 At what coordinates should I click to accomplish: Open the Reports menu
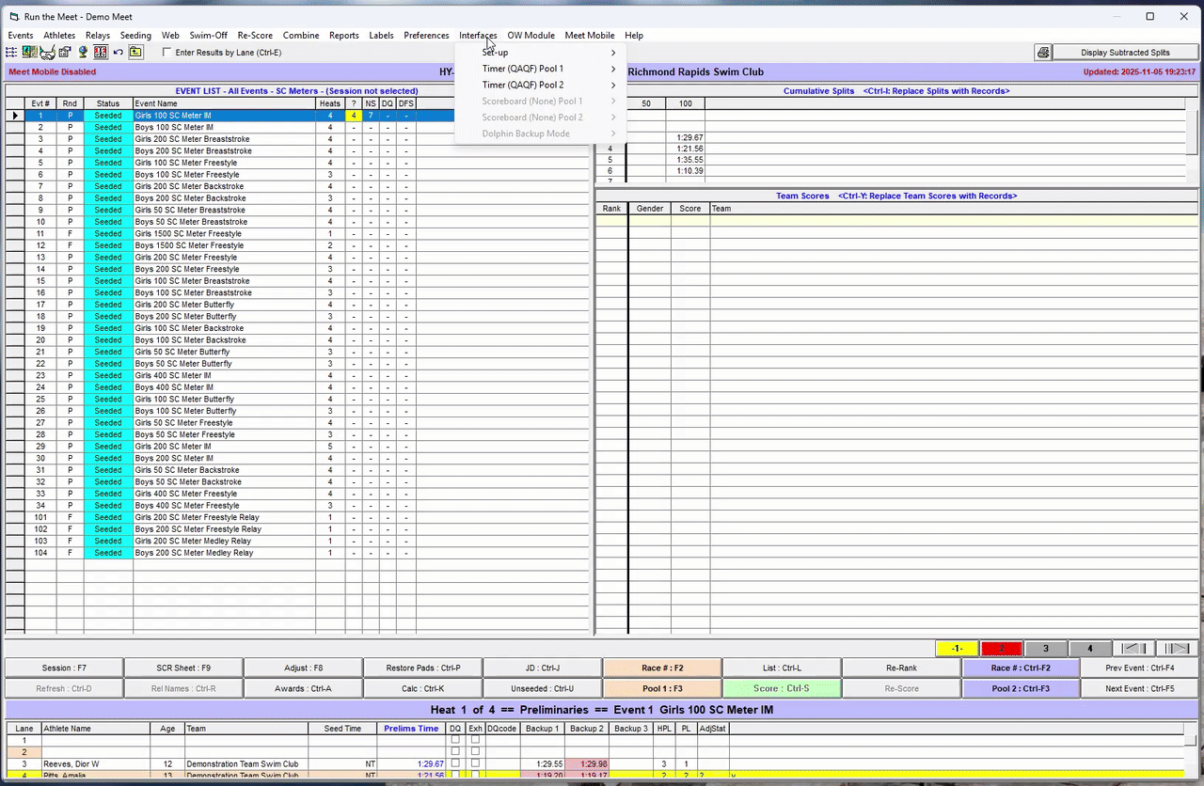pos(343,36)
